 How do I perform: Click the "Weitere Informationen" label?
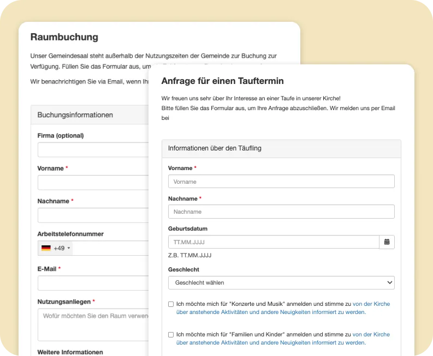point(70,352)
